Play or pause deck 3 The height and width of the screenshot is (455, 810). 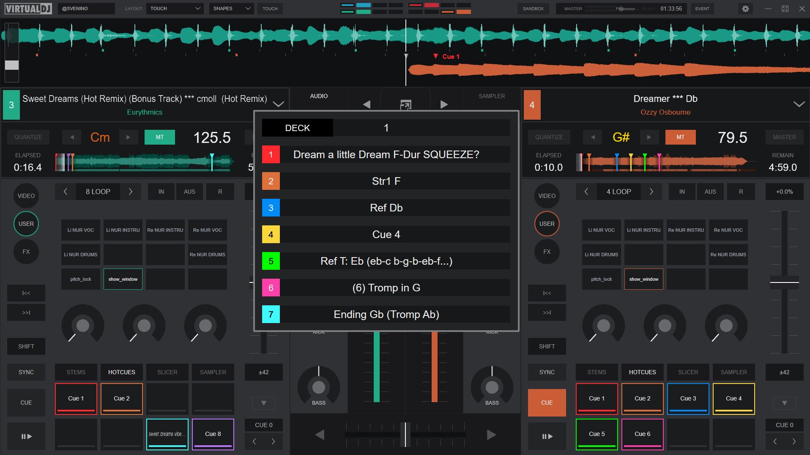[x=26, y=436]
